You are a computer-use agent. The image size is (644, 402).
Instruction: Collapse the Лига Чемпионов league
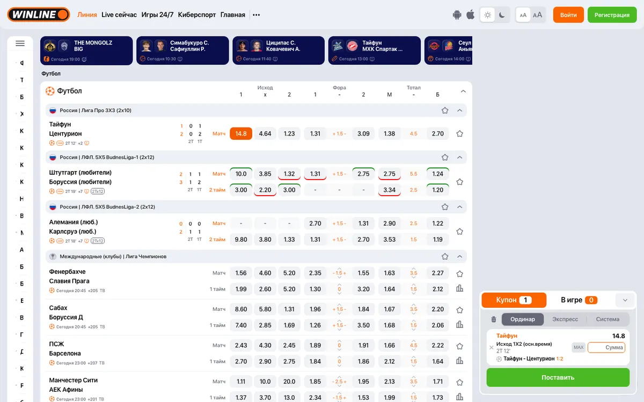click(x=459, y=257)
